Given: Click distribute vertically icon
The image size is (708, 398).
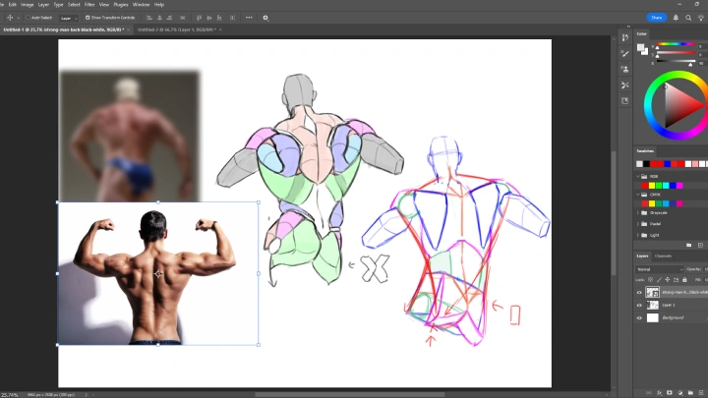Looking at the screenshot, I should pyautogui.click(x=232, y=18).
